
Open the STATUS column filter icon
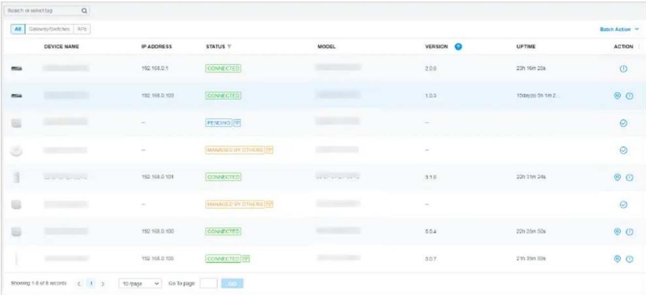click(229, 46)
